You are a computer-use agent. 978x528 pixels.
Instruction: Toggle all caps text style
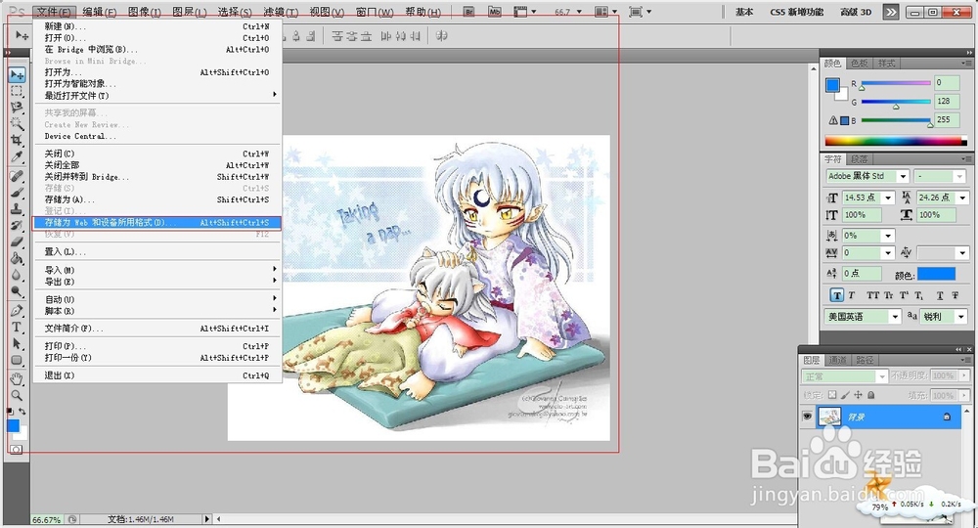point(872,295)
